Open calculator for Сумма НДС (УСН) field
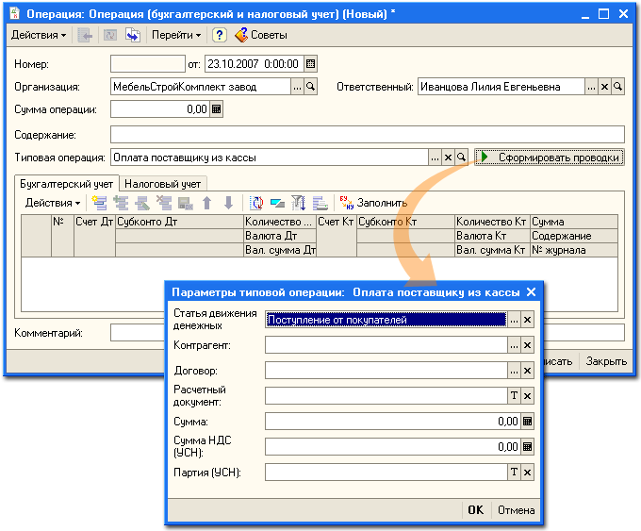Screen dimensions: 641x531 [x=528, y=447]
